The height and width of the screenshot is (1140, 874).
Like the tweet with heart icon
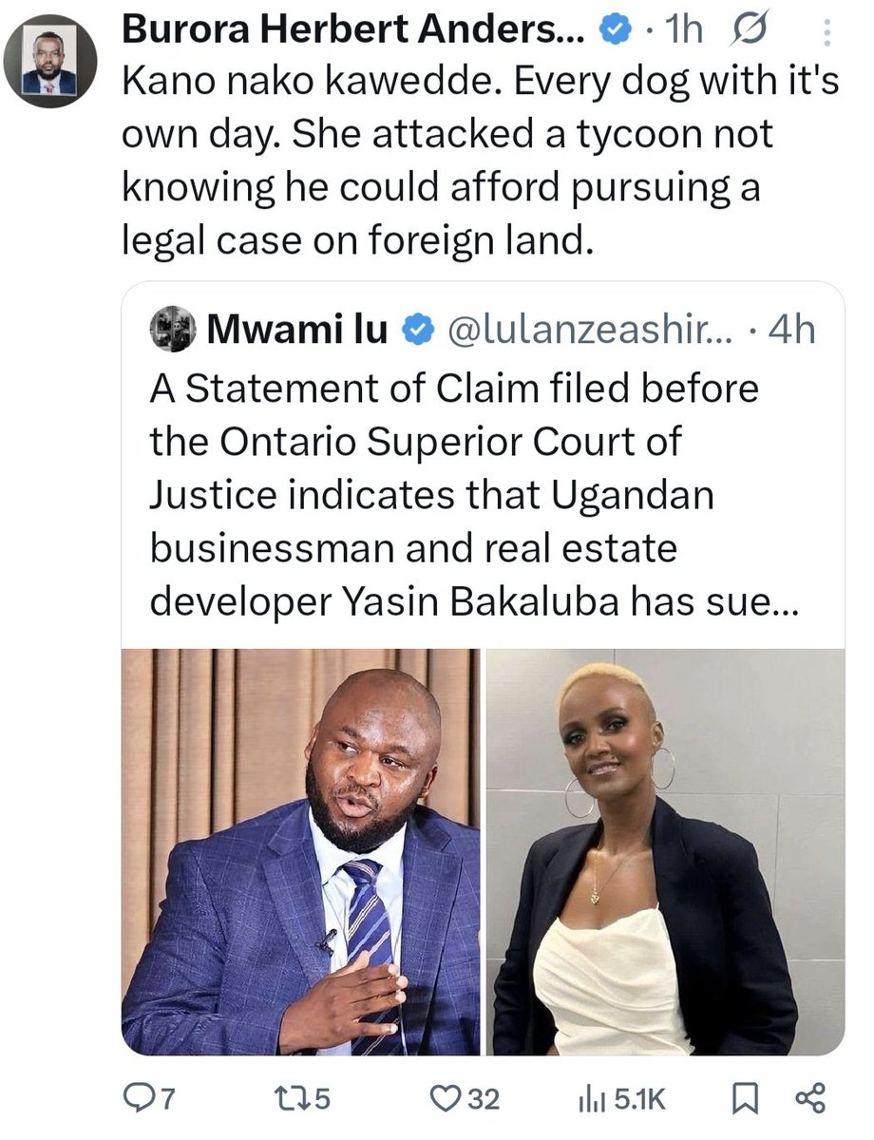click(x=444, y=1099)
